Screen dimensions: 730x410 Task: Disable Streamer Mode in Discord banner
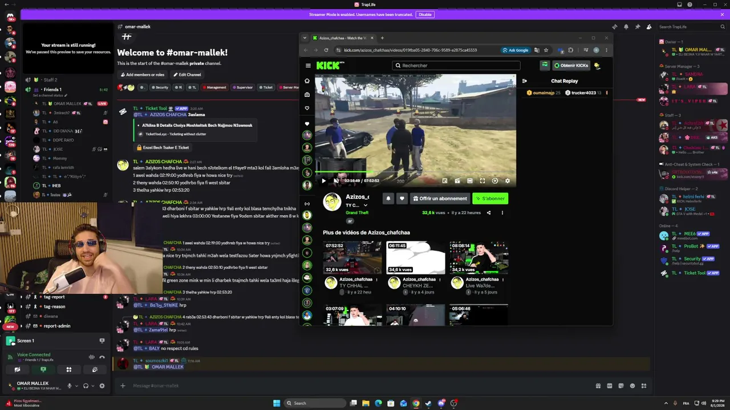[x=425, y=14]
